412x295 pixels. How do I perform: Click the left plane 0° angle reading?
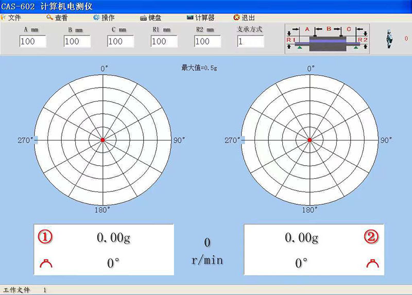click(x=113, y=263)
